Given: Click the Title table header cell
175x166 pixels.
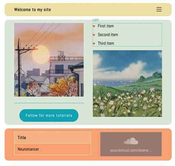Looking at the screenshot, I should coord(53,137).
